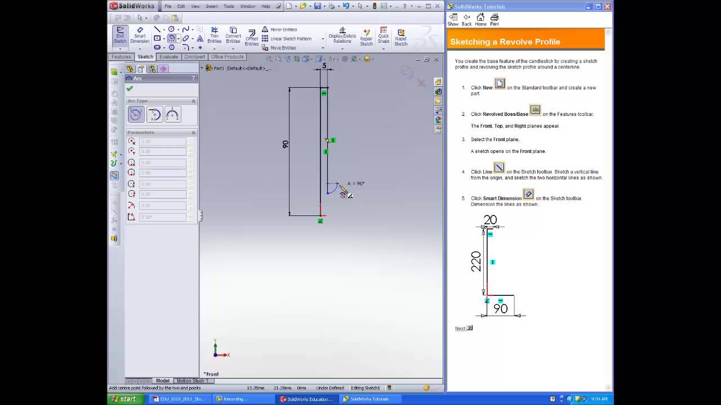The width and height of the screenshot is (721, 405).
Task: Click the Back arrow in Tutorials window
Action: point(466,20)
